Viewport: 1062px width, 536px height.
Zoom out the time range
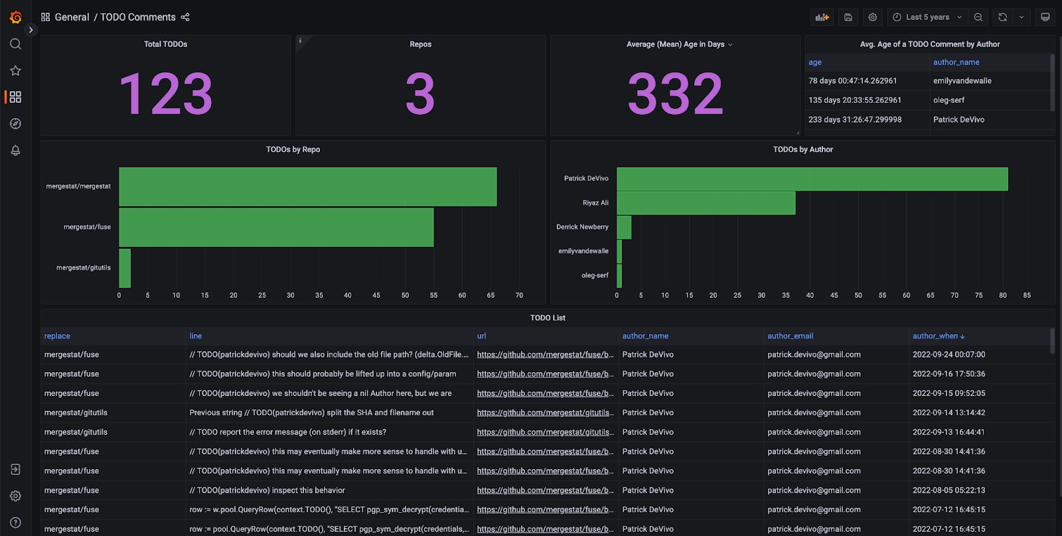pyautogui.click(x=978, y=17)
